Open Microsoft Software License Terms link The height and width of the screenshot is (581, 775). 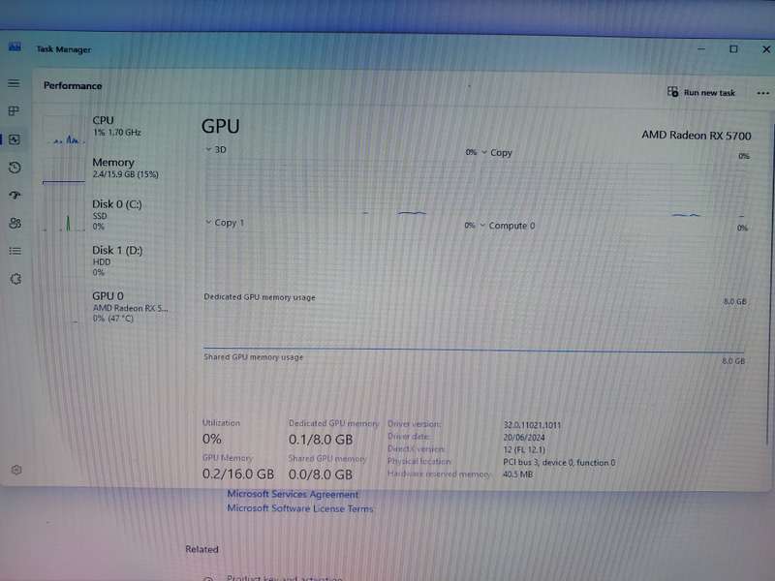(x=300, y=508)
